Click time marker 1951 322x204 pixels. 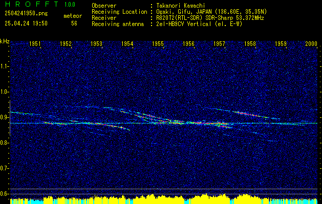point(35,43)
